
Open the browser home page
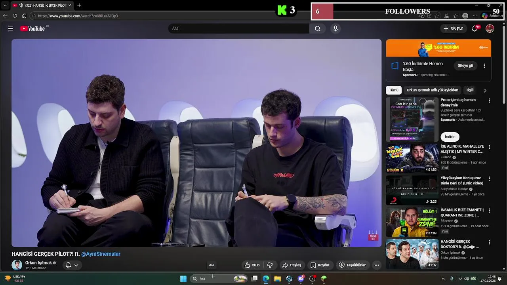click(24, 16)
